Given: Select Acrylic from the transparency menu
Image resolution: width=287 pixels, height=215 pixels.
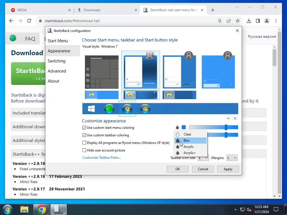Looking at the screenshot, I should [191, 147].
